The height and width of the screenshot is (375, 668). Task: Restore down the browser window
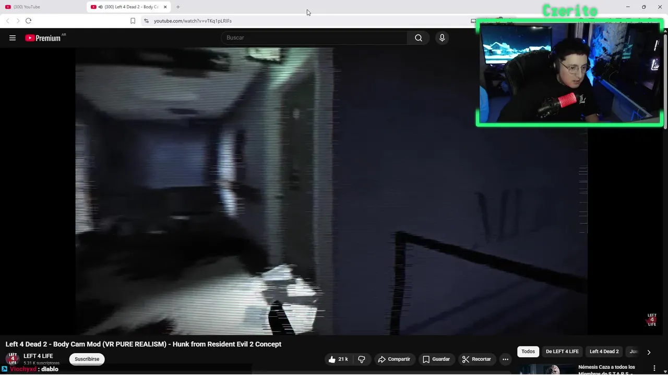pos(643,7)
